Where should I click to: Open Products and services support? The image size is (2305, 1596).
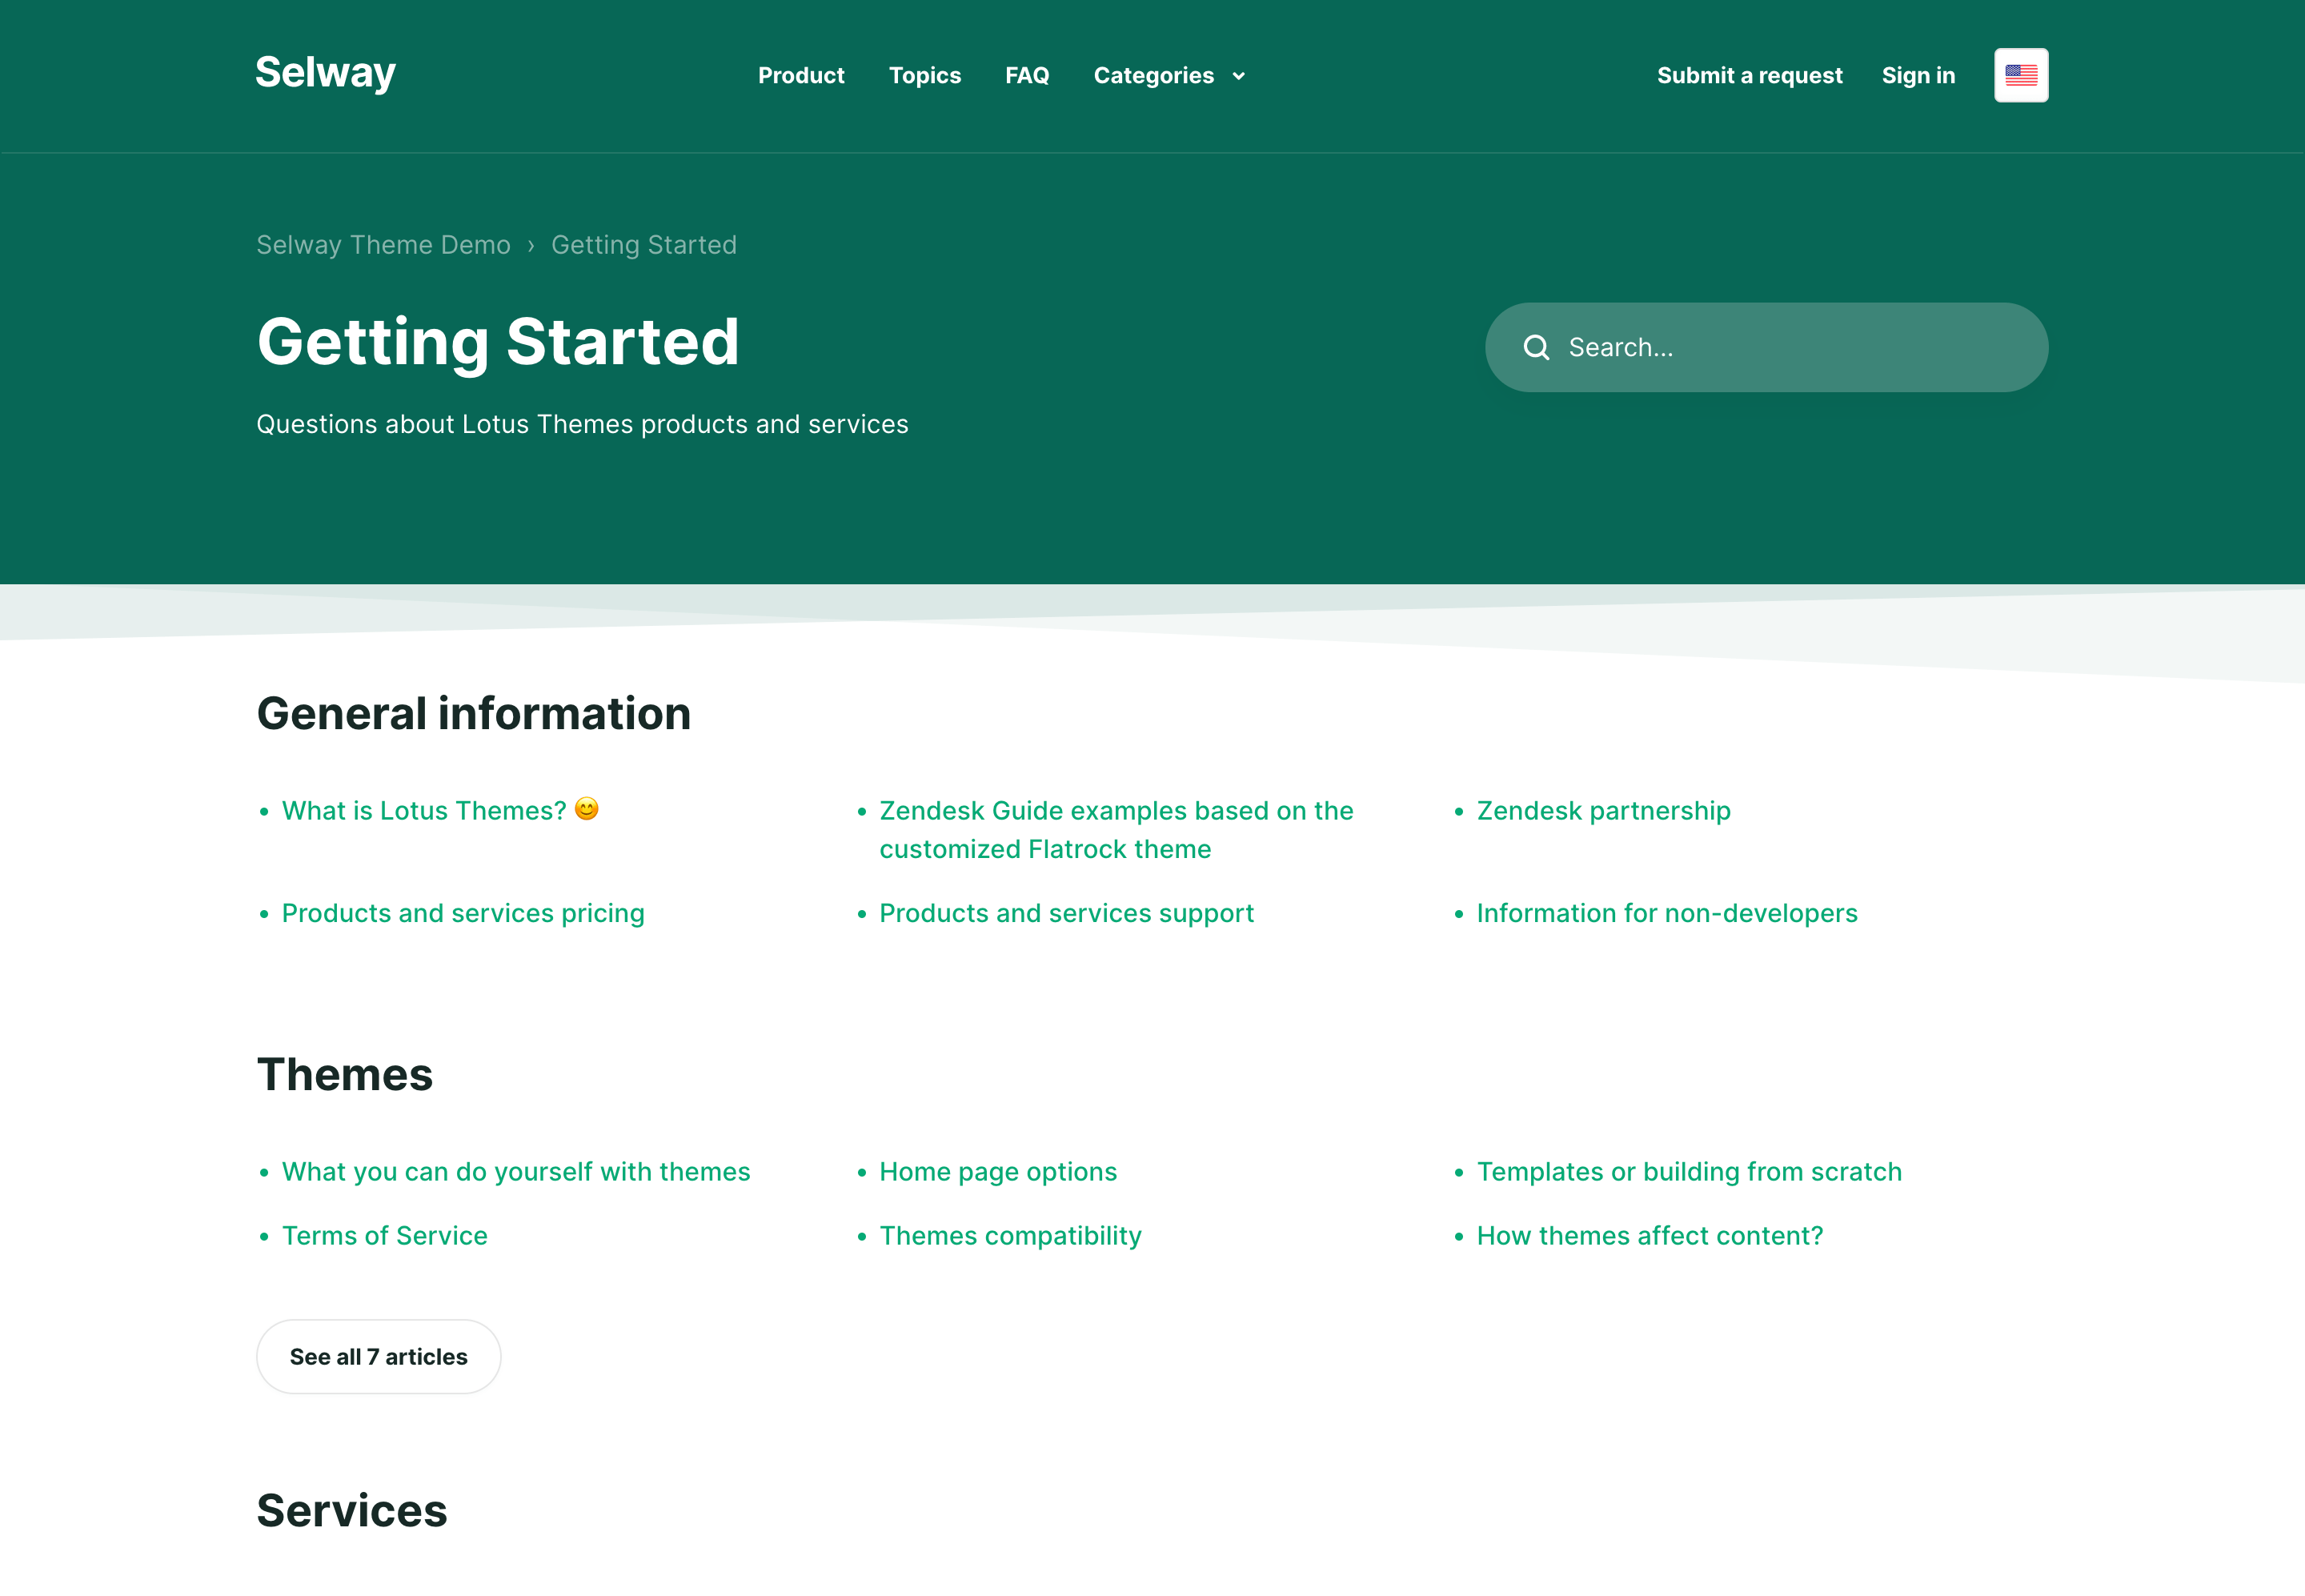[x=1066, y=913]
